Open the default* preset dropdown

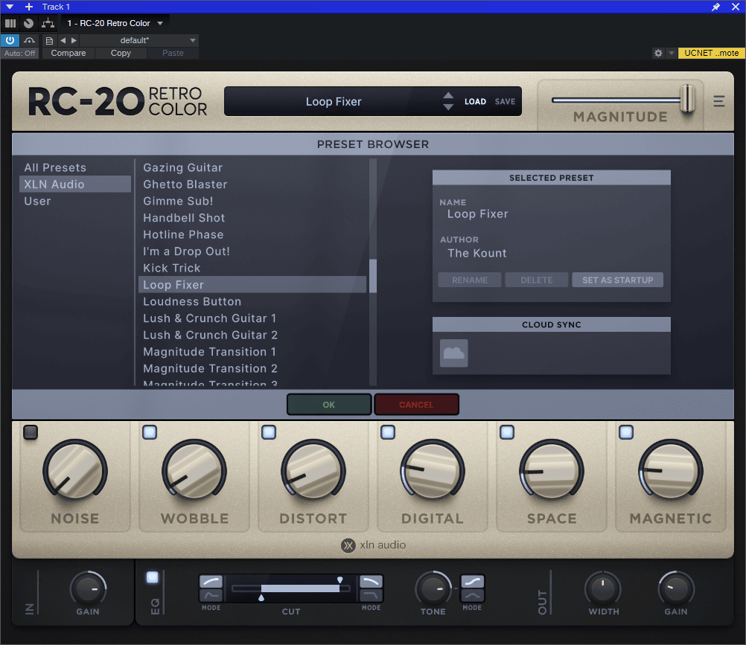click(x=193, y=40)
